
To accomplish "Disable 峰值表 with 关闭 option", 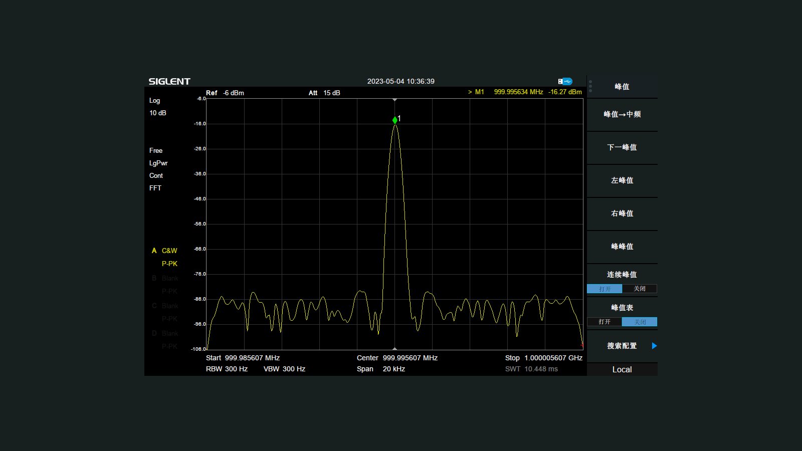I will click(640, 322).
